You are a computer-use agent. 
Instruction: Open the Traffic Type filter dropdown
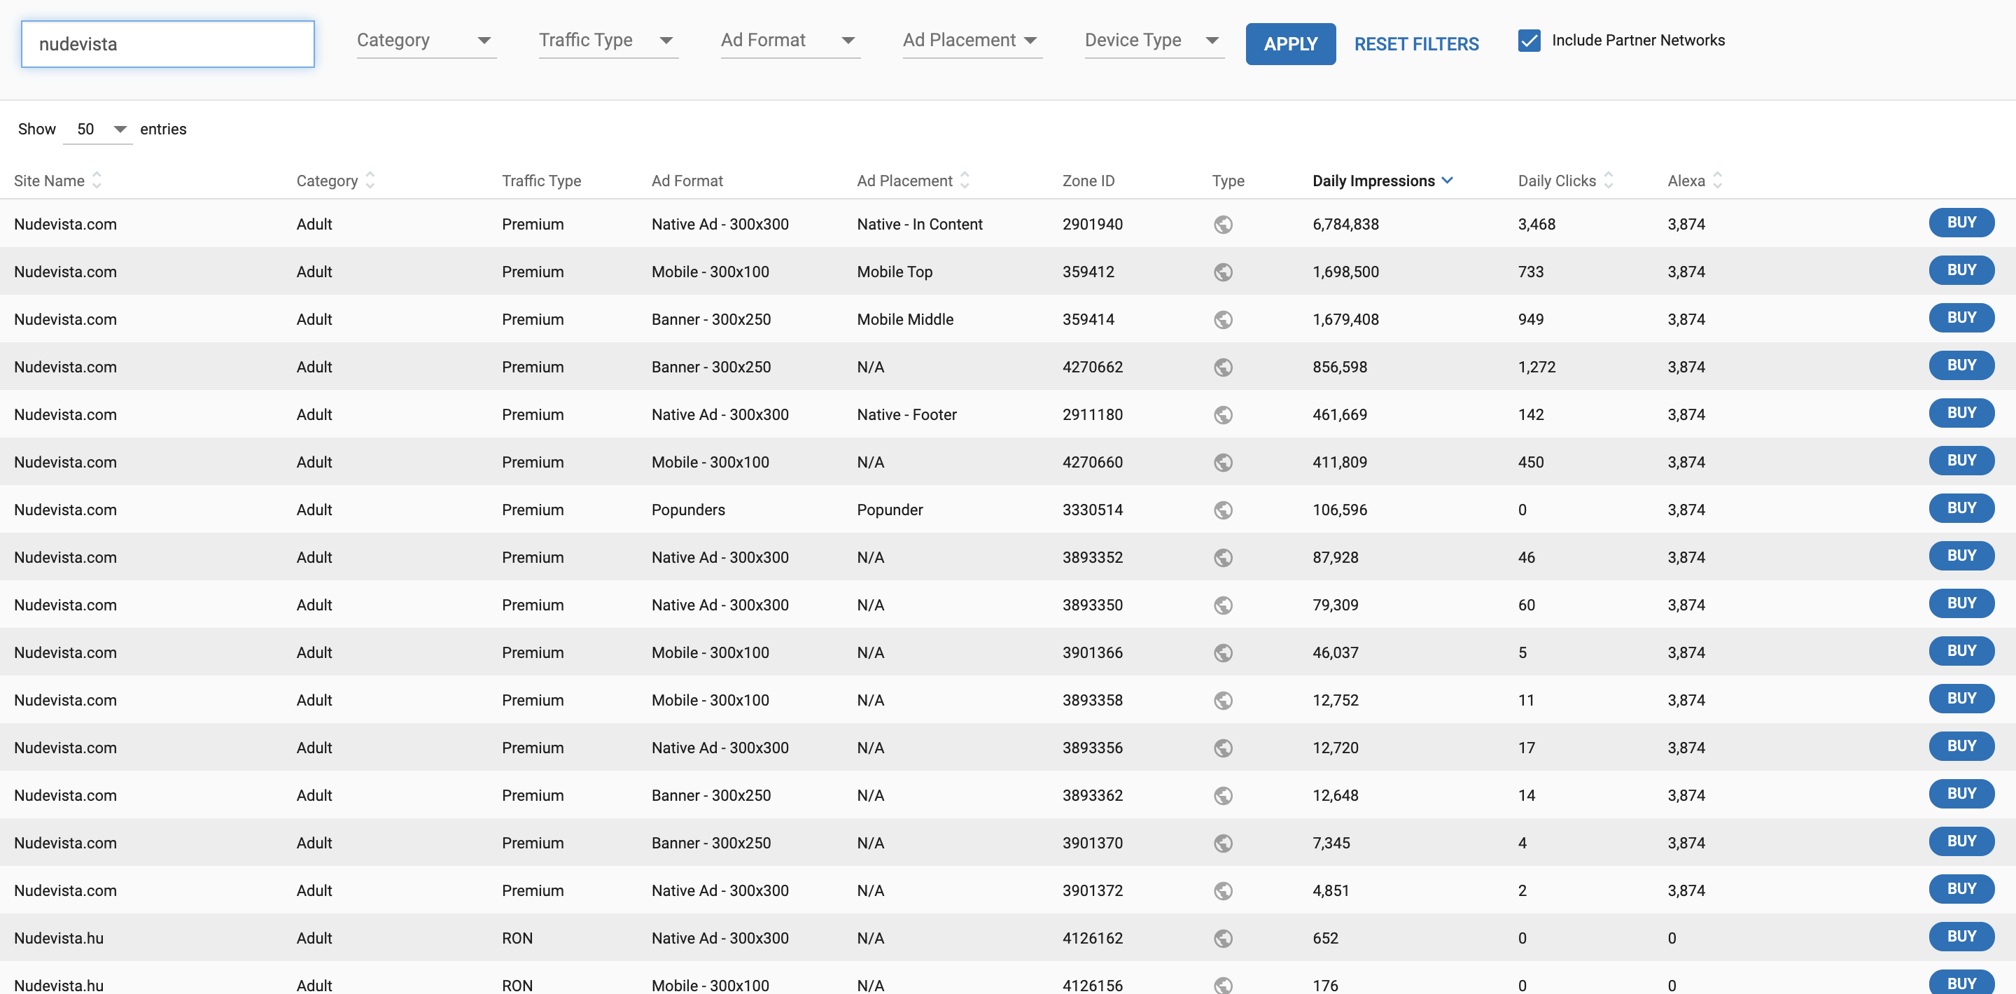point(608,41)
